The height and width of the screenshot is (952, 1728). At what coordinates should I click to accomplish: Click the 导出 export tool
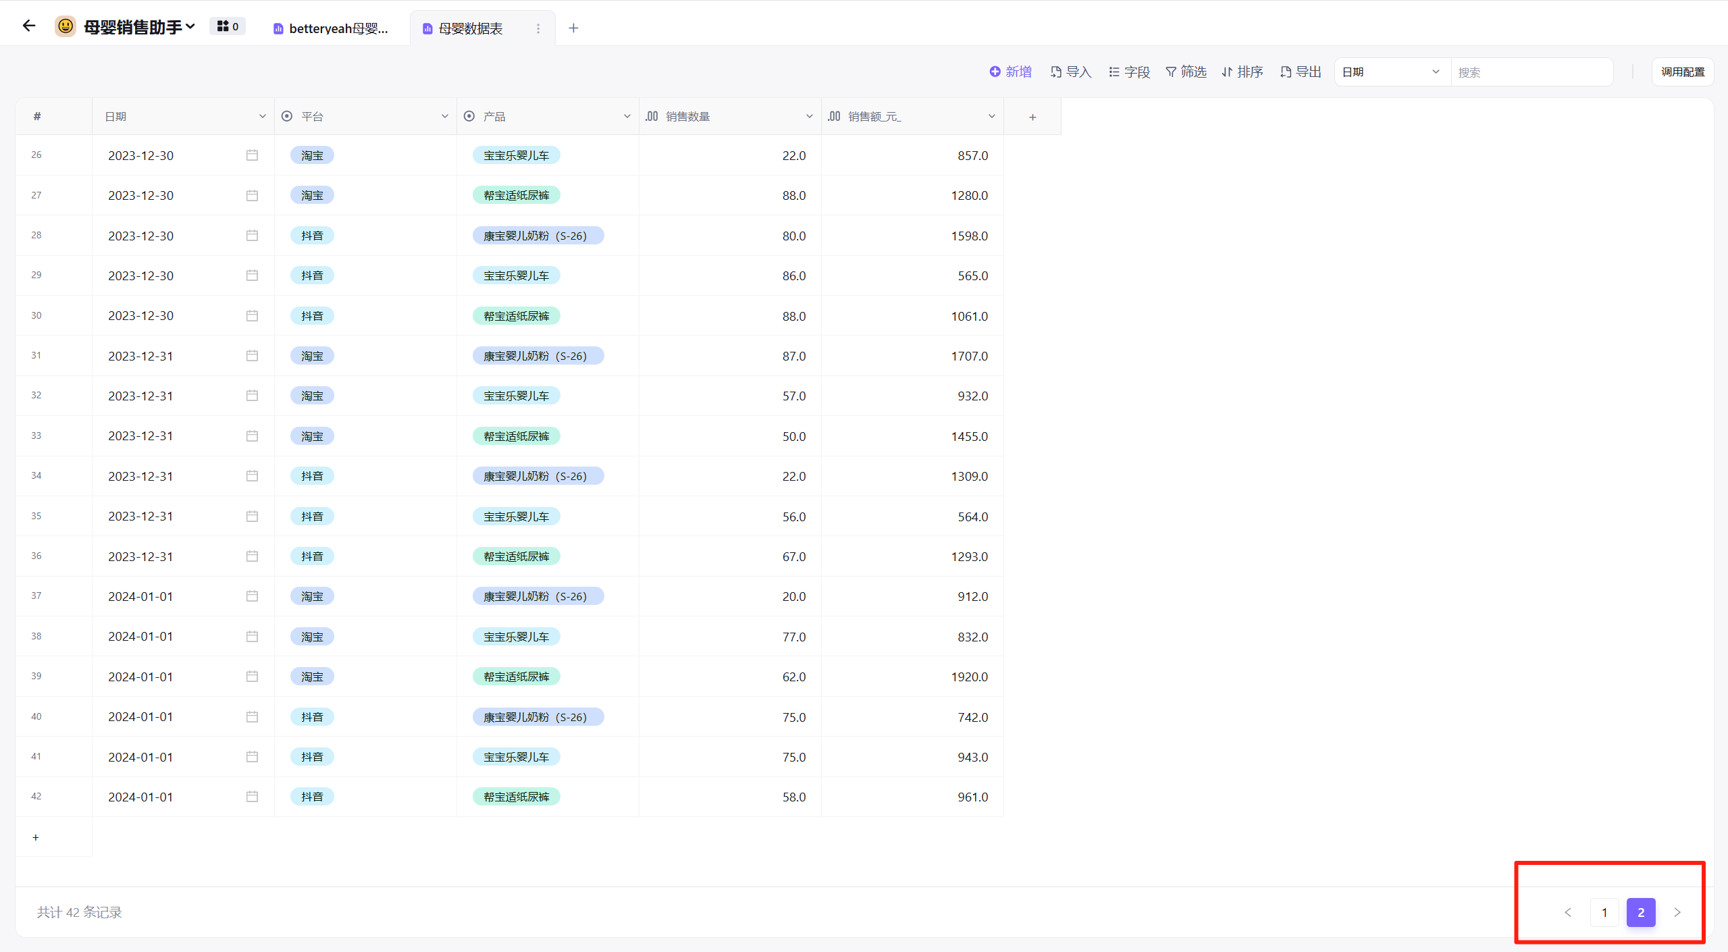coord(1301,72)
